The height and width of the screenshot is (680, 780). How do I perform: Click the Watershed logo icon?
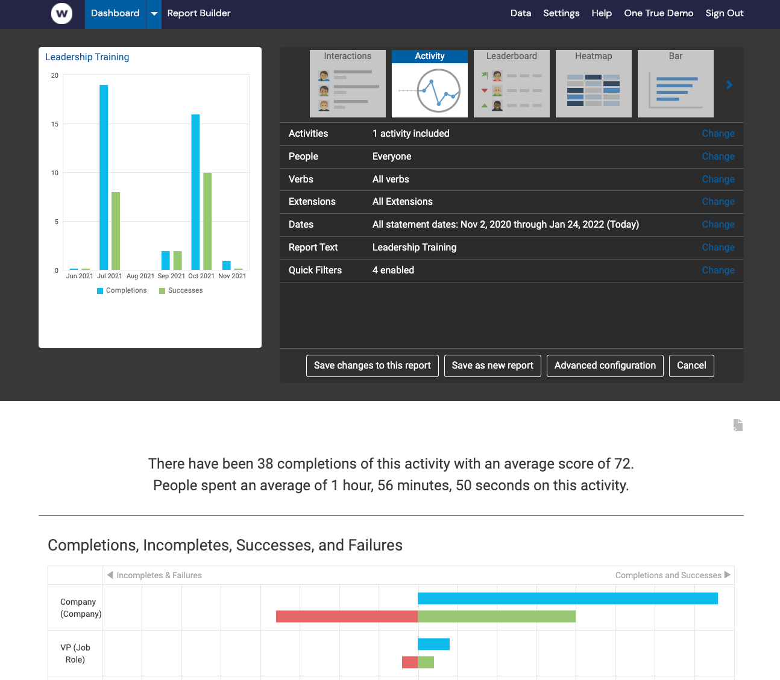(61, 13)
